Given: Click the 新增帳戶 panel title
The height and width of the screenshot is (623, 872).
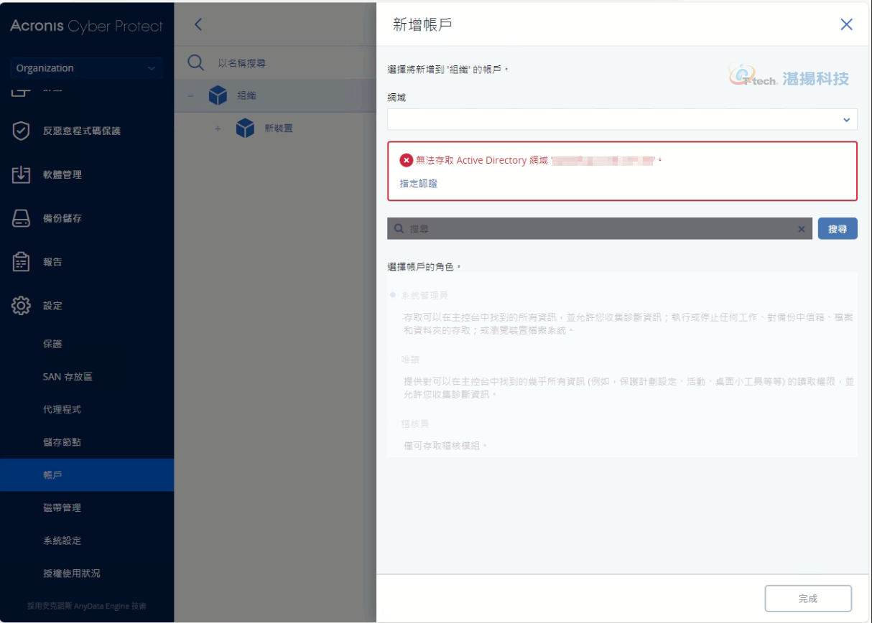Looking at the screenshot, I should (422, 24).
